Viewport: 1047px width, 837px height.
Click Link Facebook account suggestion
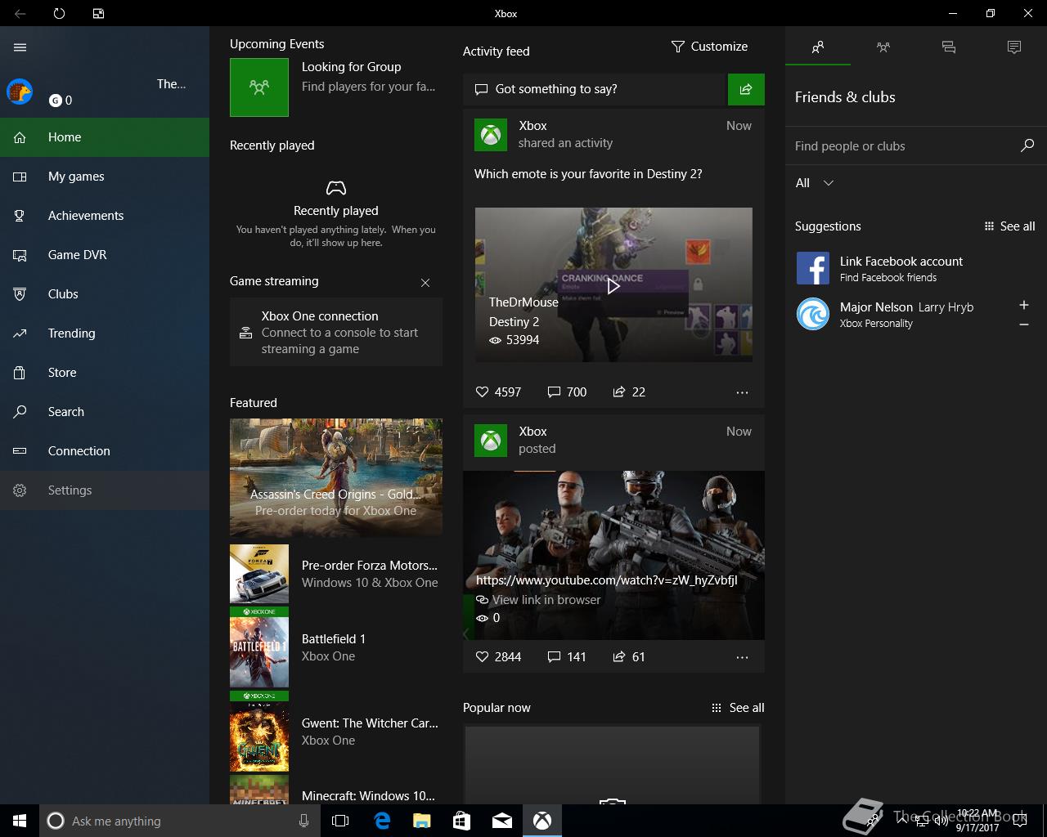(x=915, y=268)
